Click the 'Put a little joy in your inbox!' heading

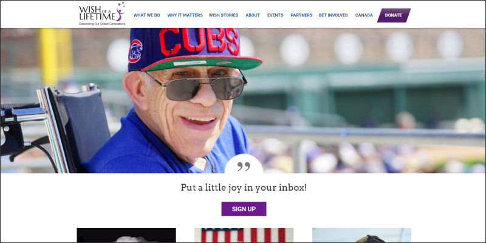click(244, 188)
